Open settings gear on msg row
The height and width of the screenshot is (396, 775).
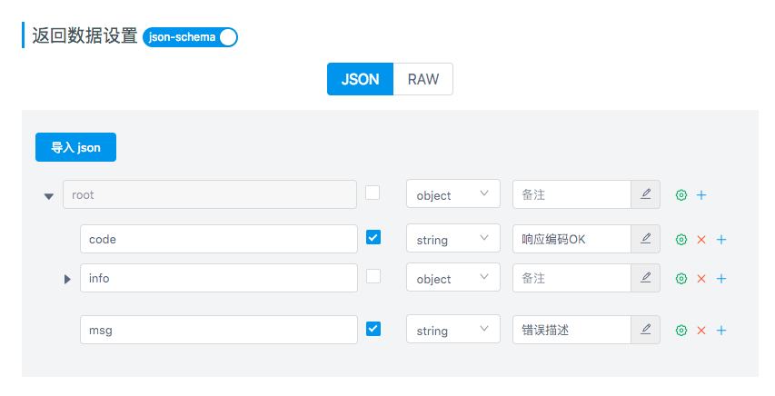[681, 331]
